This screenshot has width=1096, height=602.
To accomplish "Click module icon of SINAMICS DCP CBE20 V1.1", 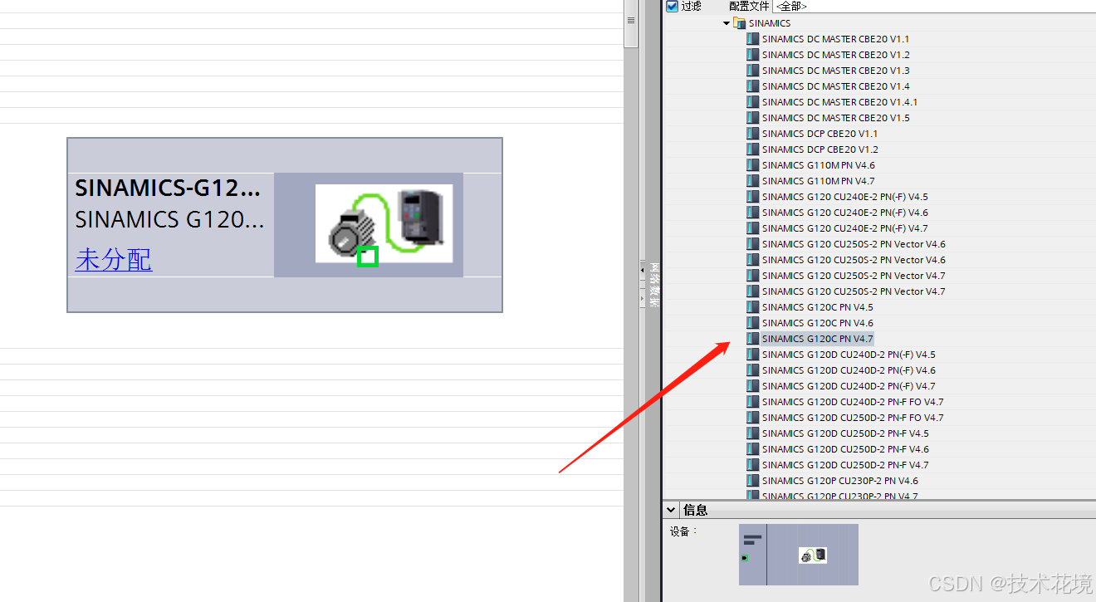I will [753, 134].
